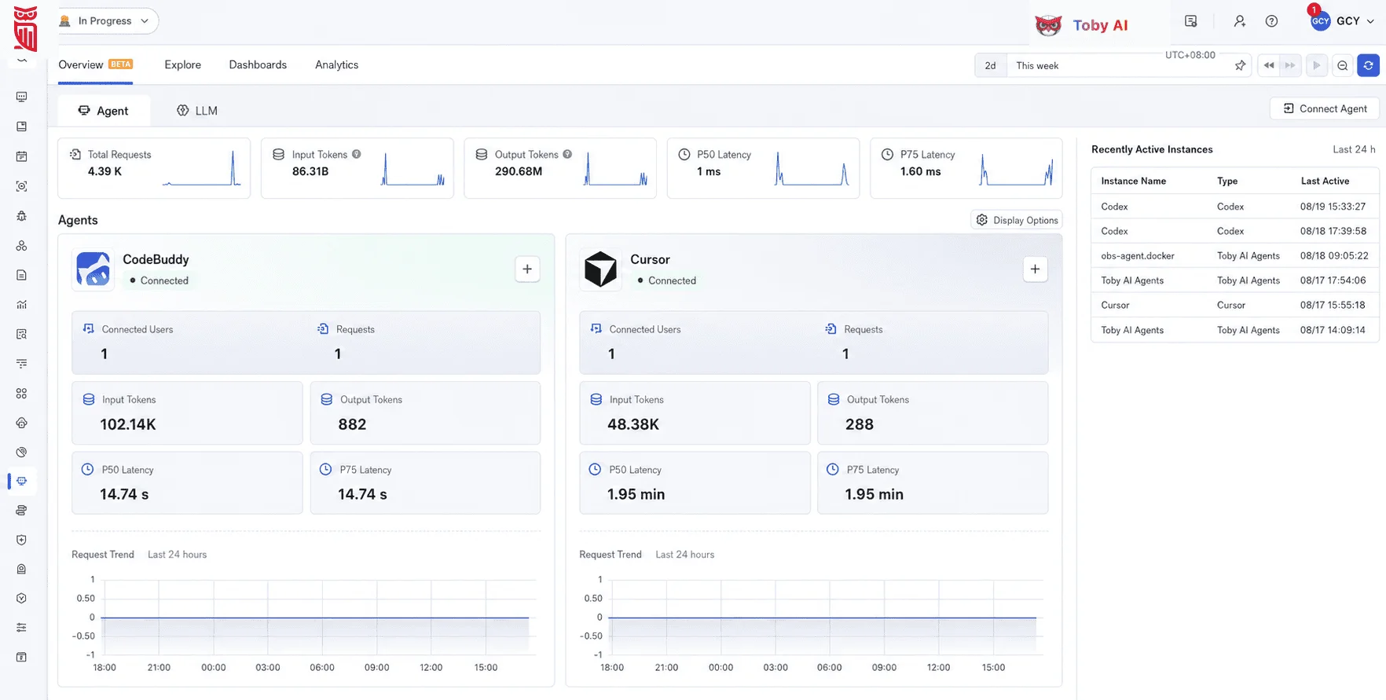The image size is (1386, 700).
Task: Click the CodeBuddy agent logo
Action: [93, 269]
